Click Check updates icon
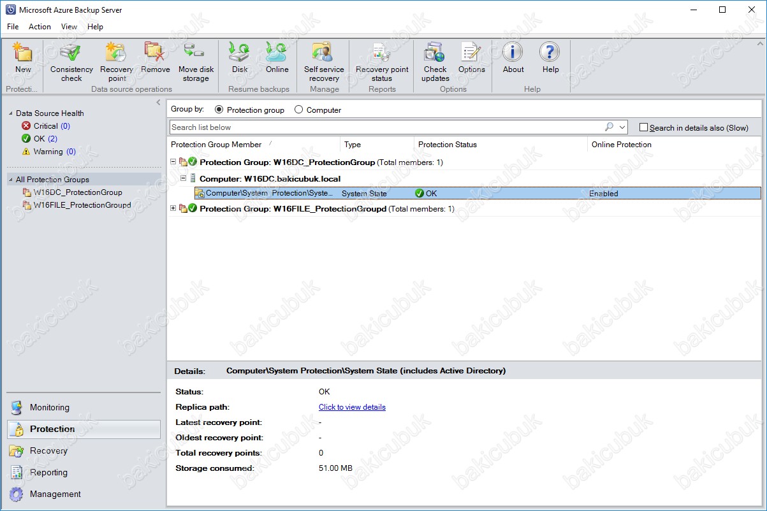This screenshot has height=511, width=767. (x=435, y=52)
